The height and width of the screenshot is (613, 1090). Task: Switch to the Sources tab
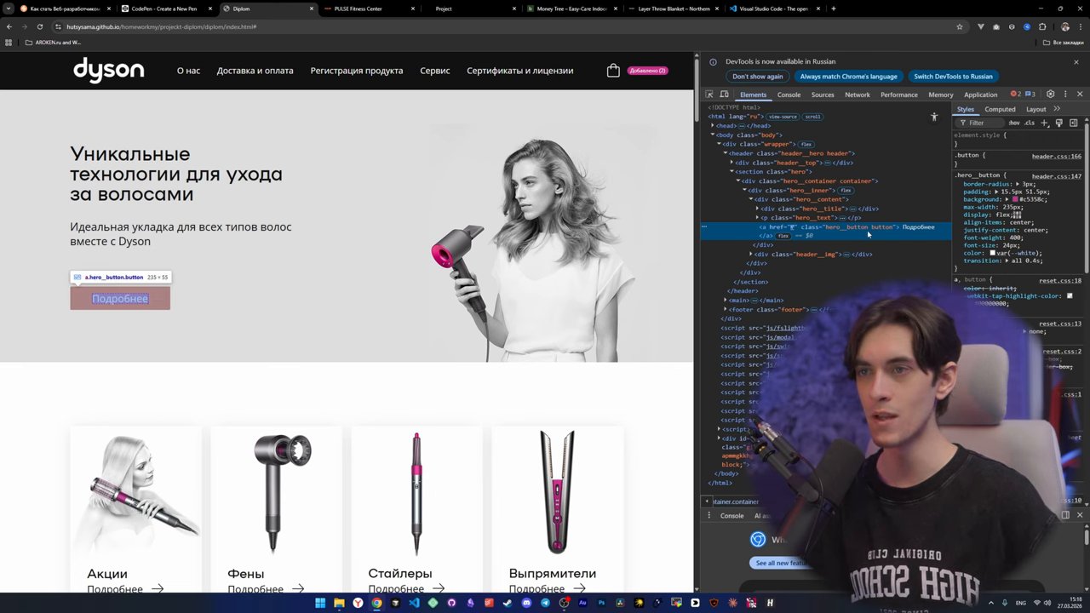[x=823, y=95]
